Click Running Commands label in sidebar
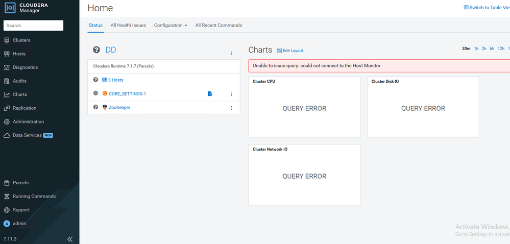510x244 pixels. point(34,197)
